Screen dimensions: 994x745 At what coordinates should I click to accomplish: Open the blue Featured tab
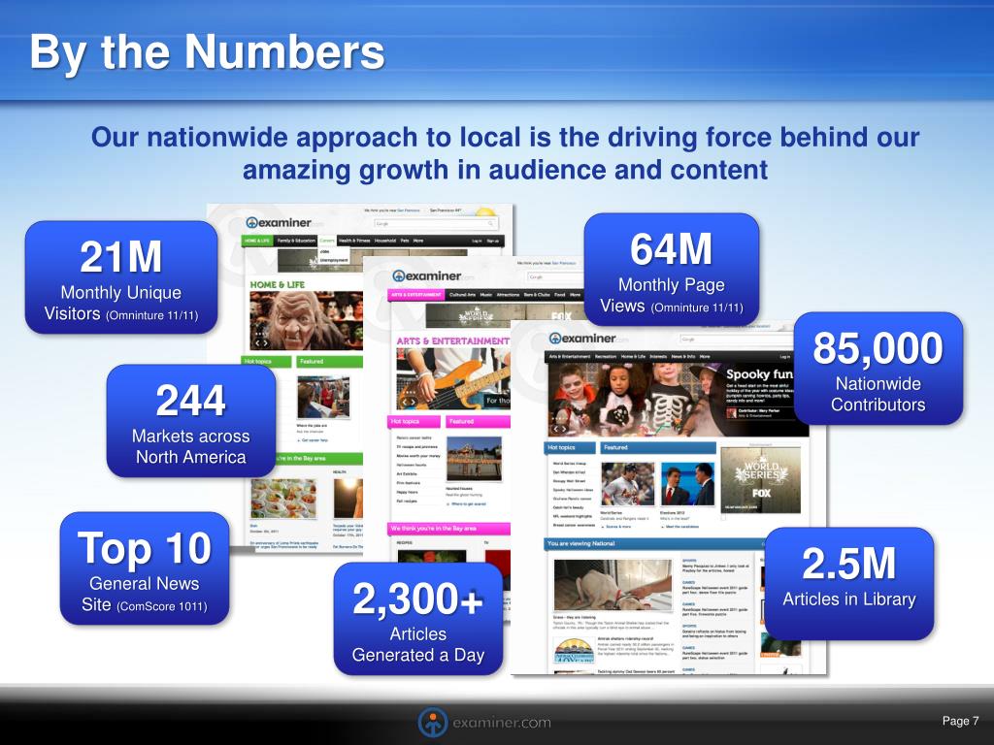coord(659,448)
